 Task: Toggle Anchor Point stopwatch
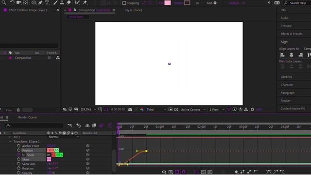click(x=18, y=146)
